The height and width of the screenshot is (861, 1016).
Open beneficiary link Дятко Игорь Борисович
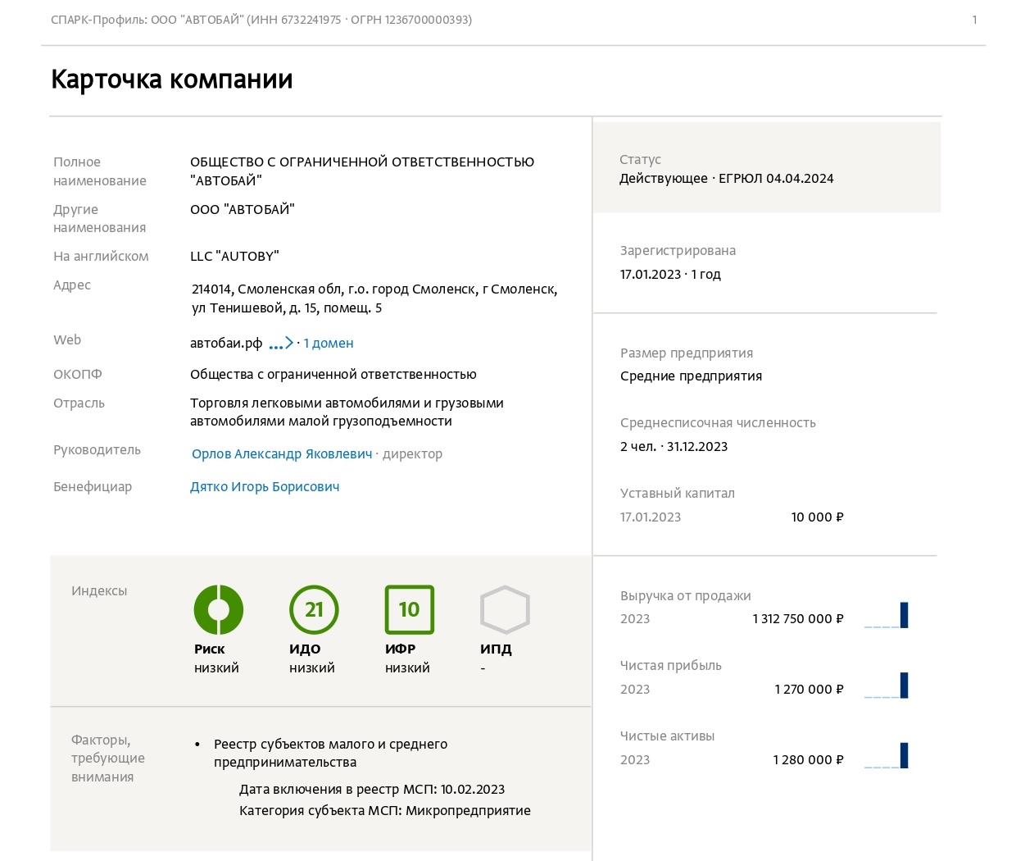[x=265, y=486]
